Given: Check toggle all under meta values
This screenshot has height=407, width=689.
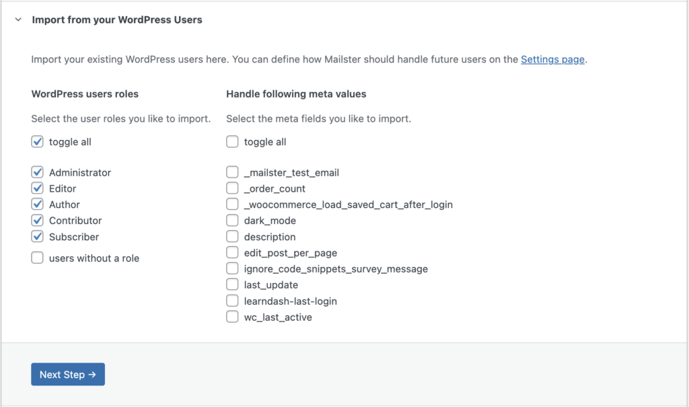Looking at the screenshot, I should click(232, 142).
